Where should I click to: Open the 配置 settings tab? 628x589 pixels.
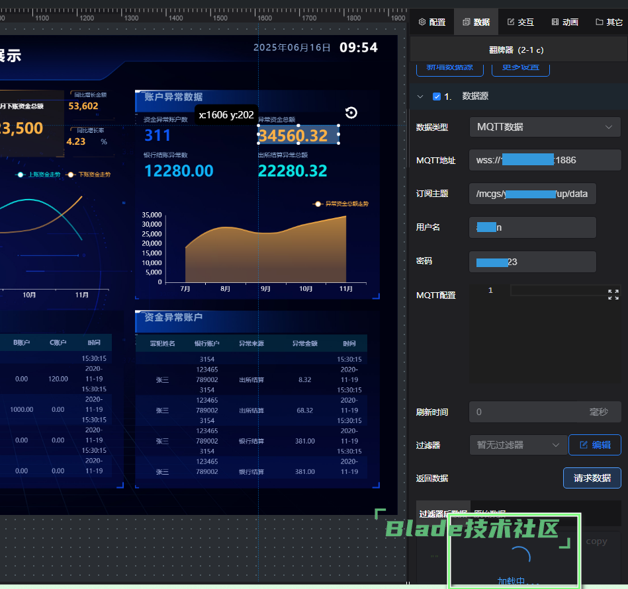[x=431, y=22]
